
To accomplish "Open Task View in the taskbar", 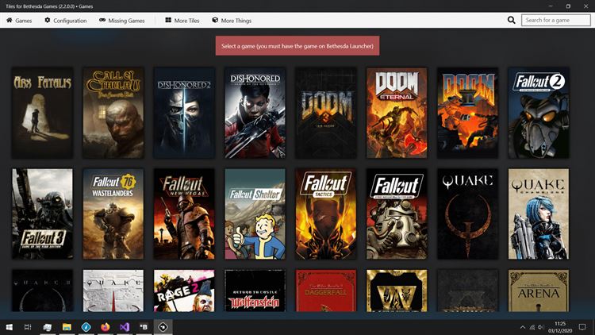I will coord(28,327).
